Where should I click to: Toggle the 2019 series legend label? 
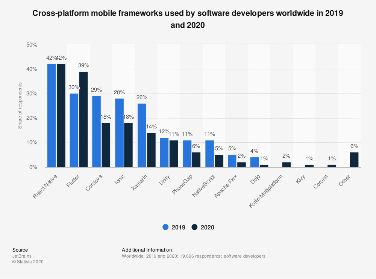click(x=179, y=227)
